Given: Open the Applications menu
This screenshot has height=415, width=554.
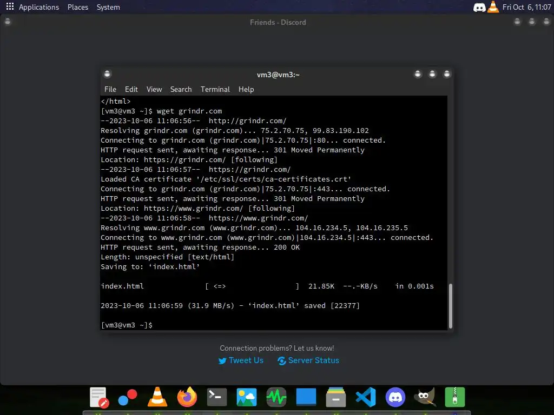Looking at the screenshot, I should pyautogui.click(x=39, y=7).
